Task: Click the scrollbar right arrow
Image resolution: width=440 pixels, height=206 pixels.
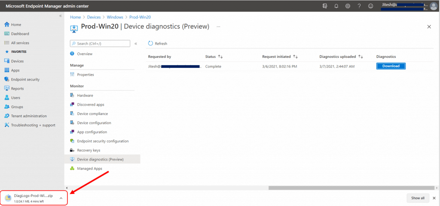Action: click(x=436, y=188)
